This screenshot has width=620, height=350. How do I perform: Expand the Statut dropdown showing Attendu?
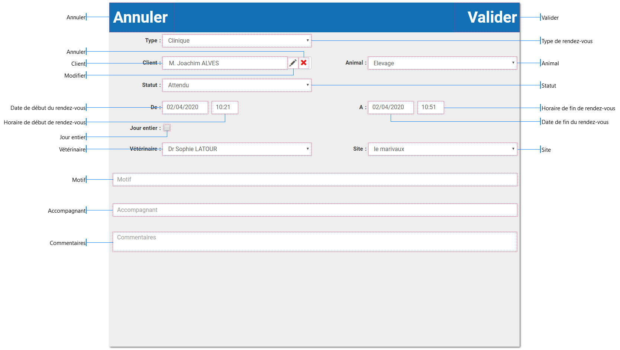coord(237,85)
